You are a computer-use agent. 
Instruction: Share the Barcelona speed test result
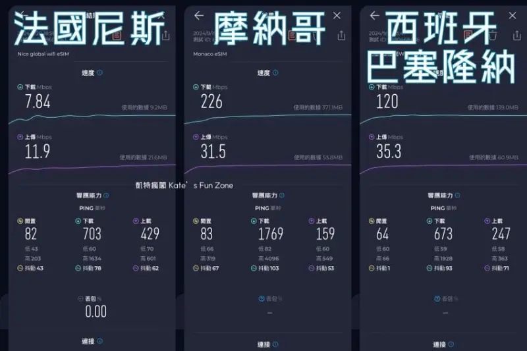click(517, 36)
